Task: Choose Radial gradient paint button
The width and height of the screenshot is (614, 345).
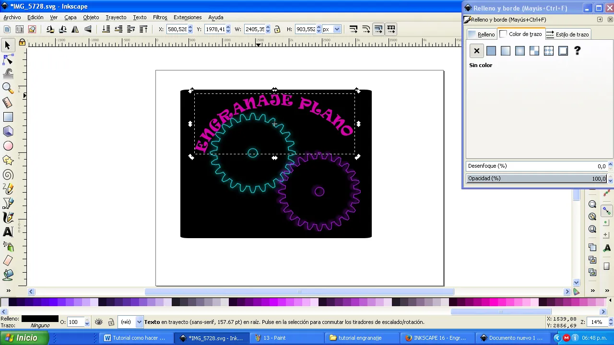Action: 520,51
